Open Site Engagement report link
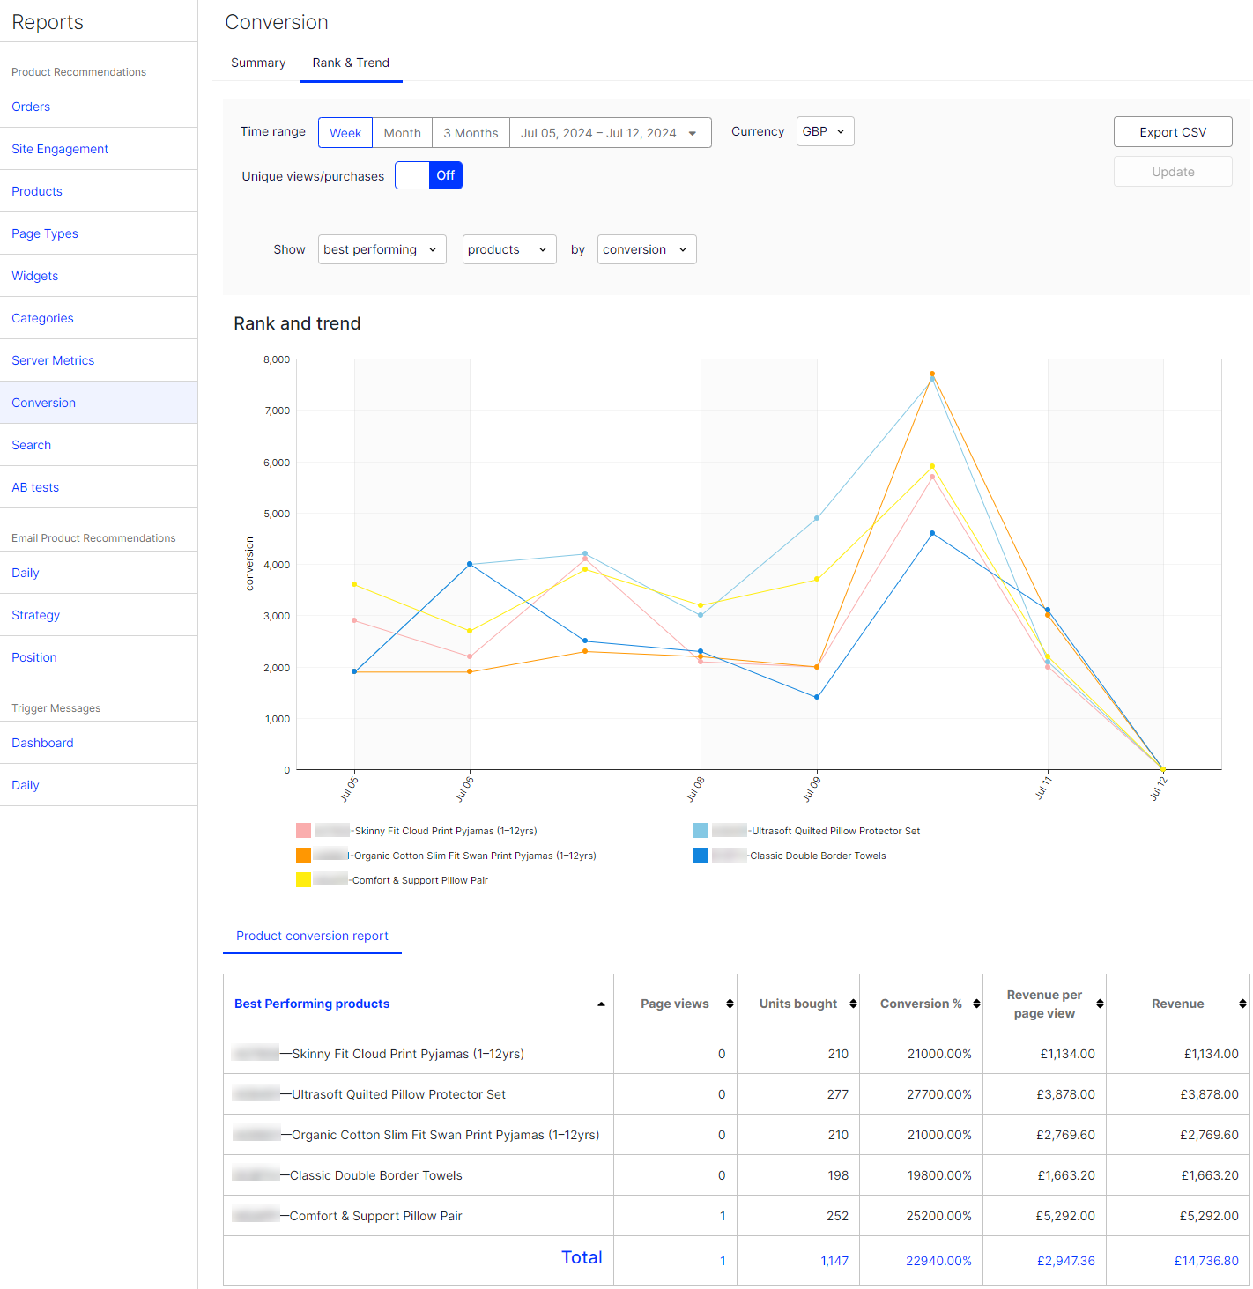The image size is (1253, 1289). click(x=60, y=149)
